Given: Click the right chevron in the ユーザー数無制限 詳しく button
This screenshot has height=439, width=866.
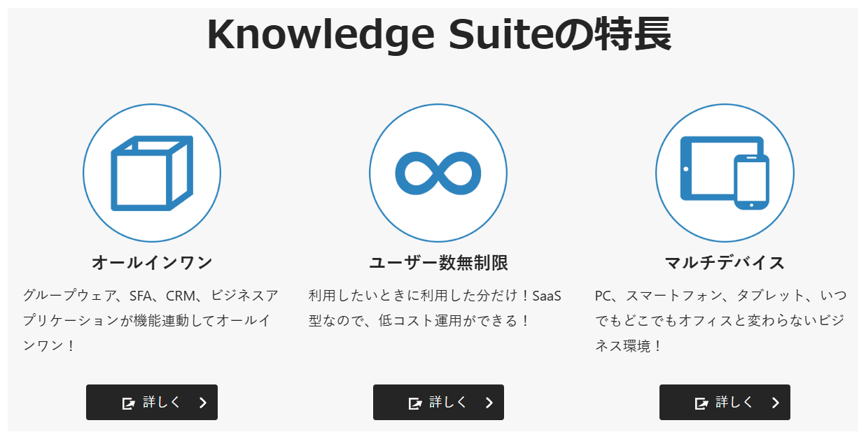Looking at the screenshot, I should [489, 403].
